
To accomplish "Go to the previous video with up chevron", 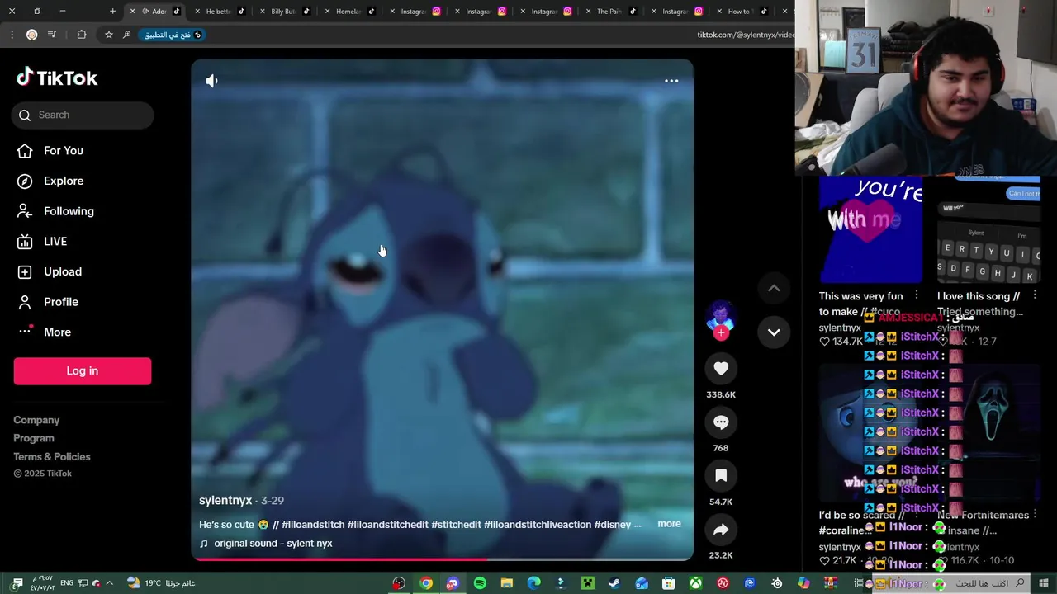I will [774, 288].
